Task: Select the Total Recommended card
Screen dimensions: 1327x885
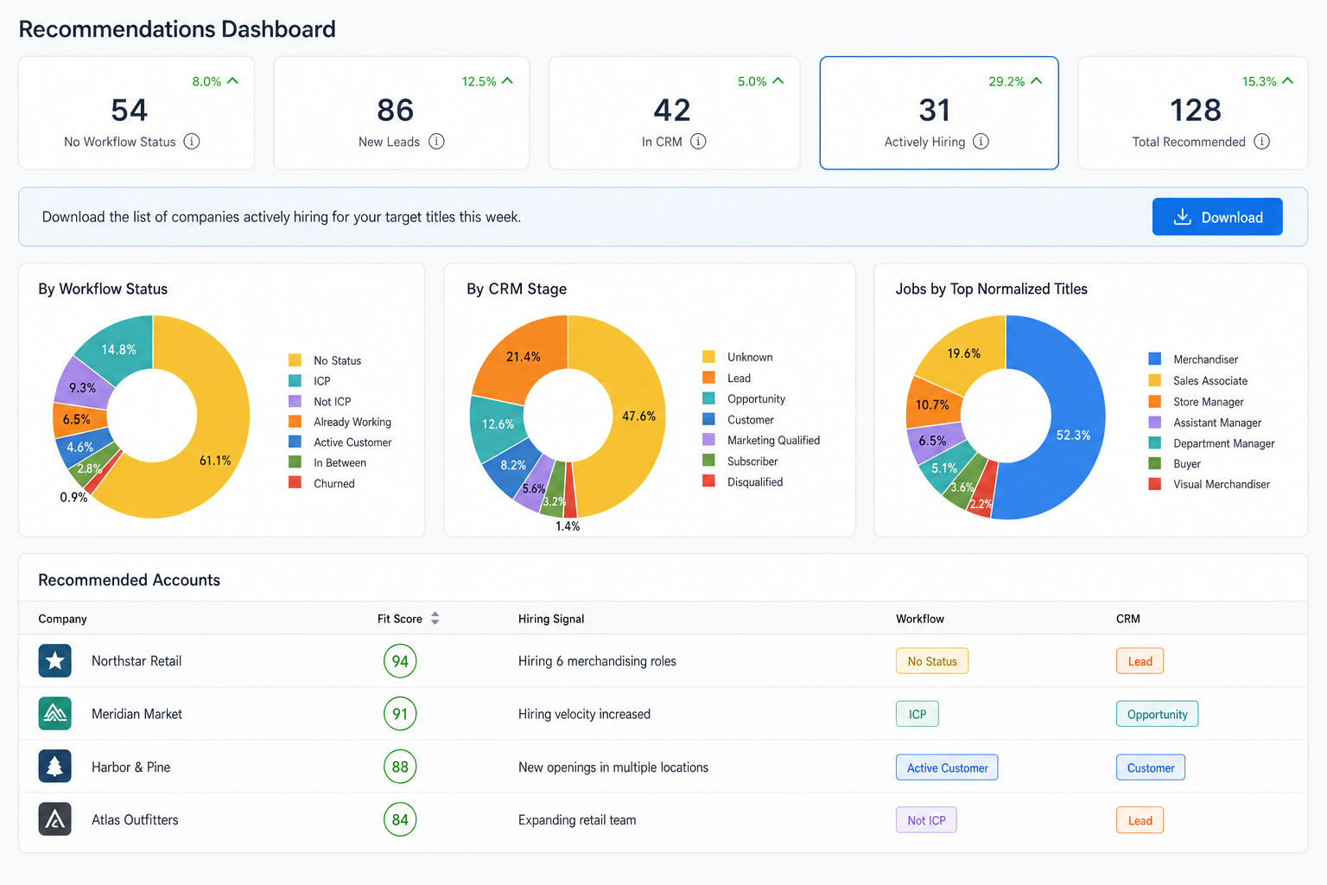Action: tap(1193, 113)
